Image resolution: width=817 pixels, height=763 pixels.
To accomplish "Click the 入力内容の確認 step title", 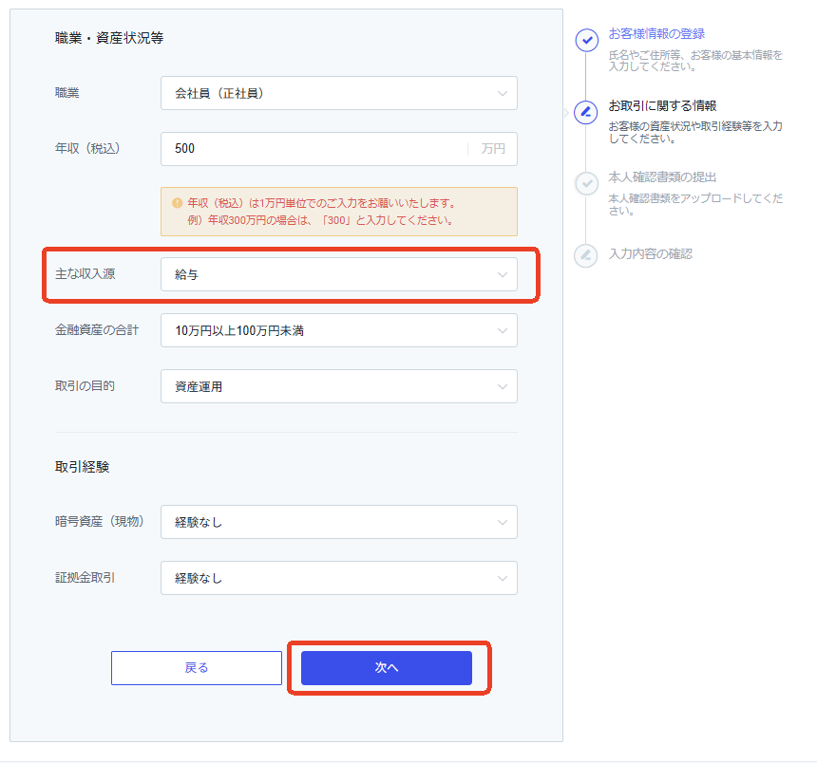I will point(650,254).
